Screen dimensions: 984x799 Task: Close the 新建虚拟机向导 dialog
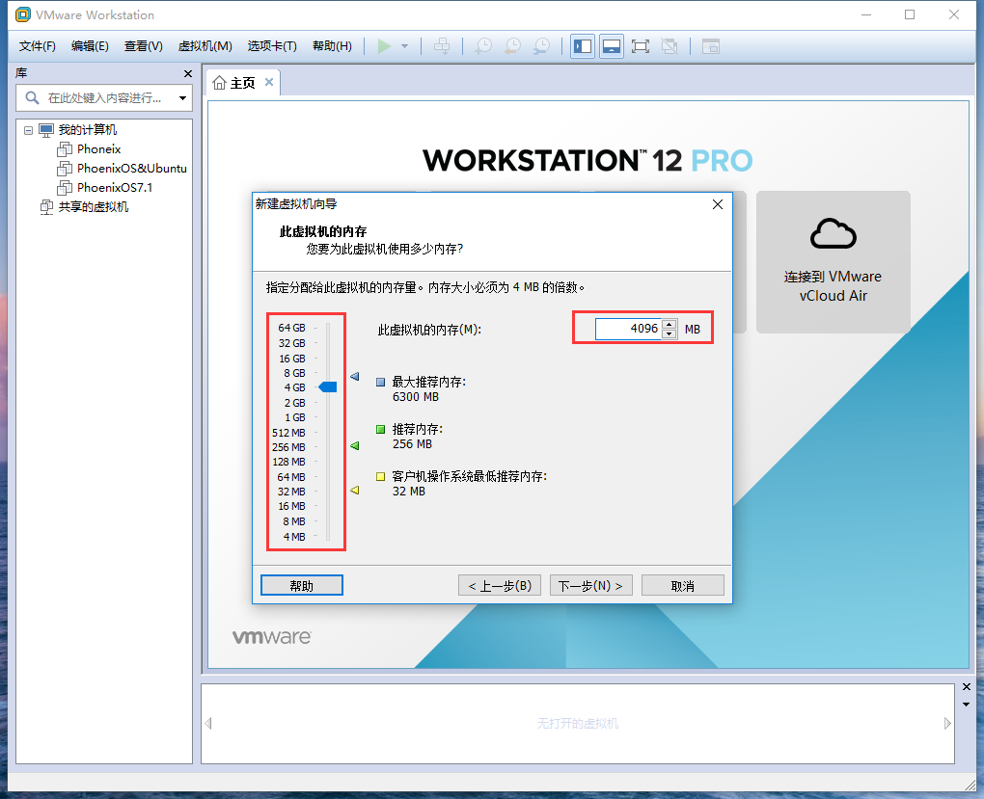pyautogui.click(x=718, y=204)
